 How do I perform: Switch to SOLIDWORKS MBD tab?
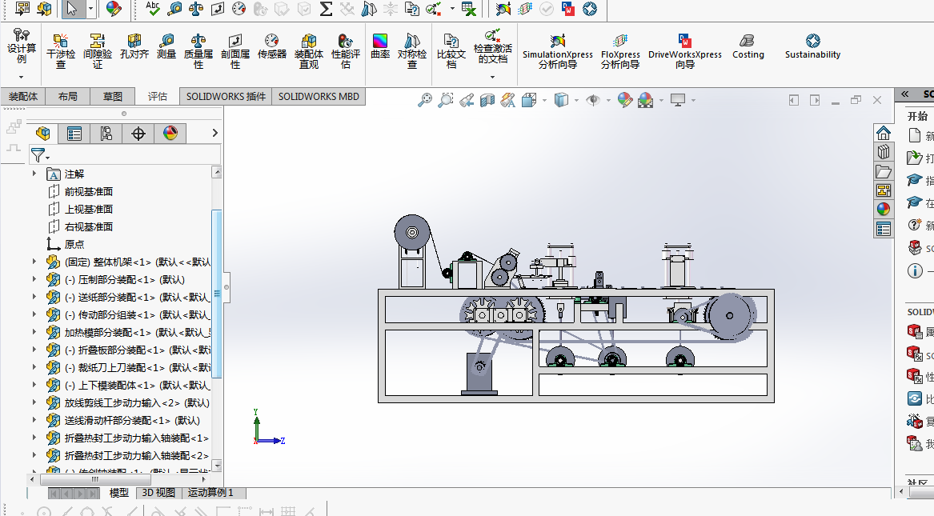click(x=319, y=97)
